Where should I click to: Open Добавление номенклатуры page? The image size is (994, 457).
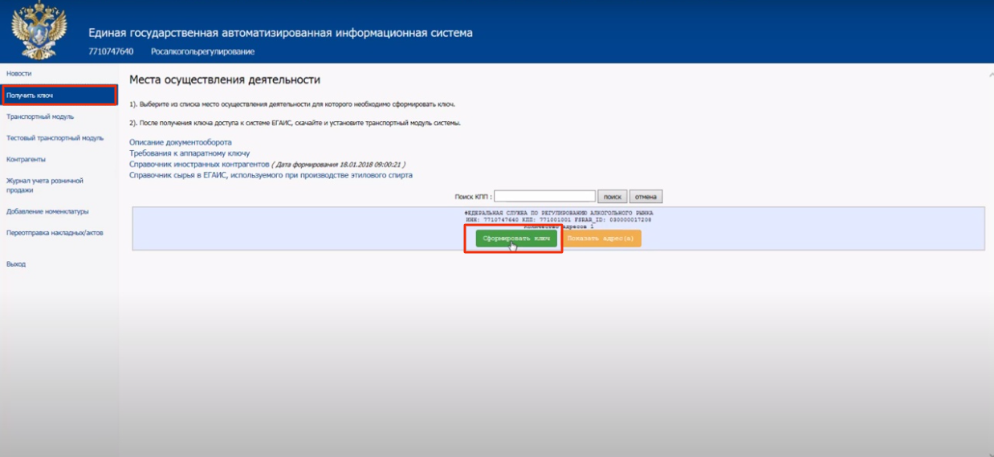tap(47, 212)
